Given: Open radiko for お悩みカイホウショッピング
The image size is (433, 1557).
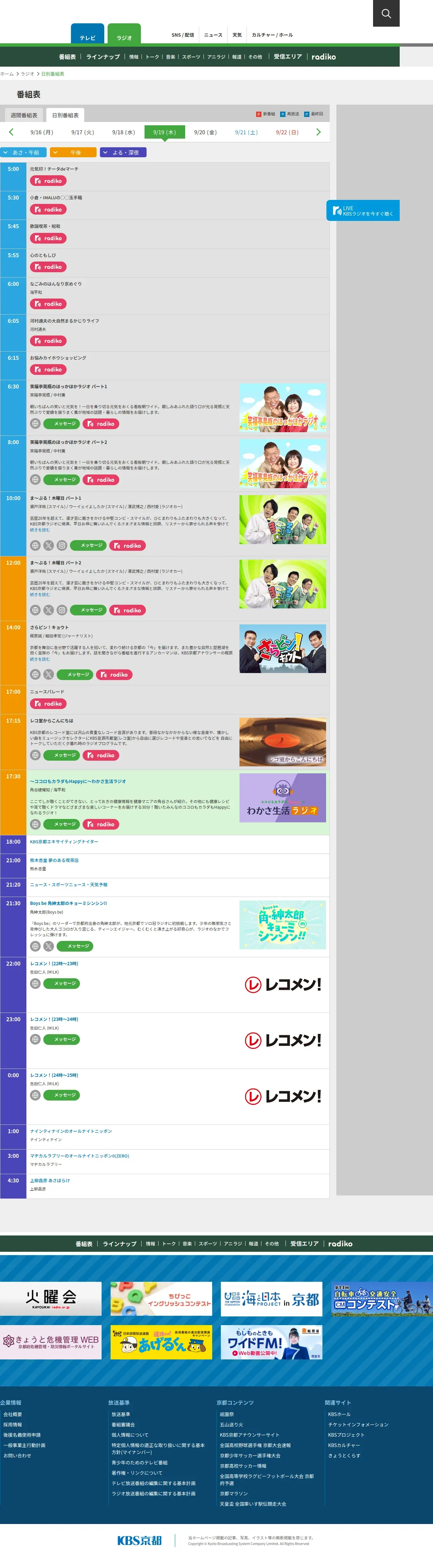Looking at the screenshot, I should [x=48, y=369].
